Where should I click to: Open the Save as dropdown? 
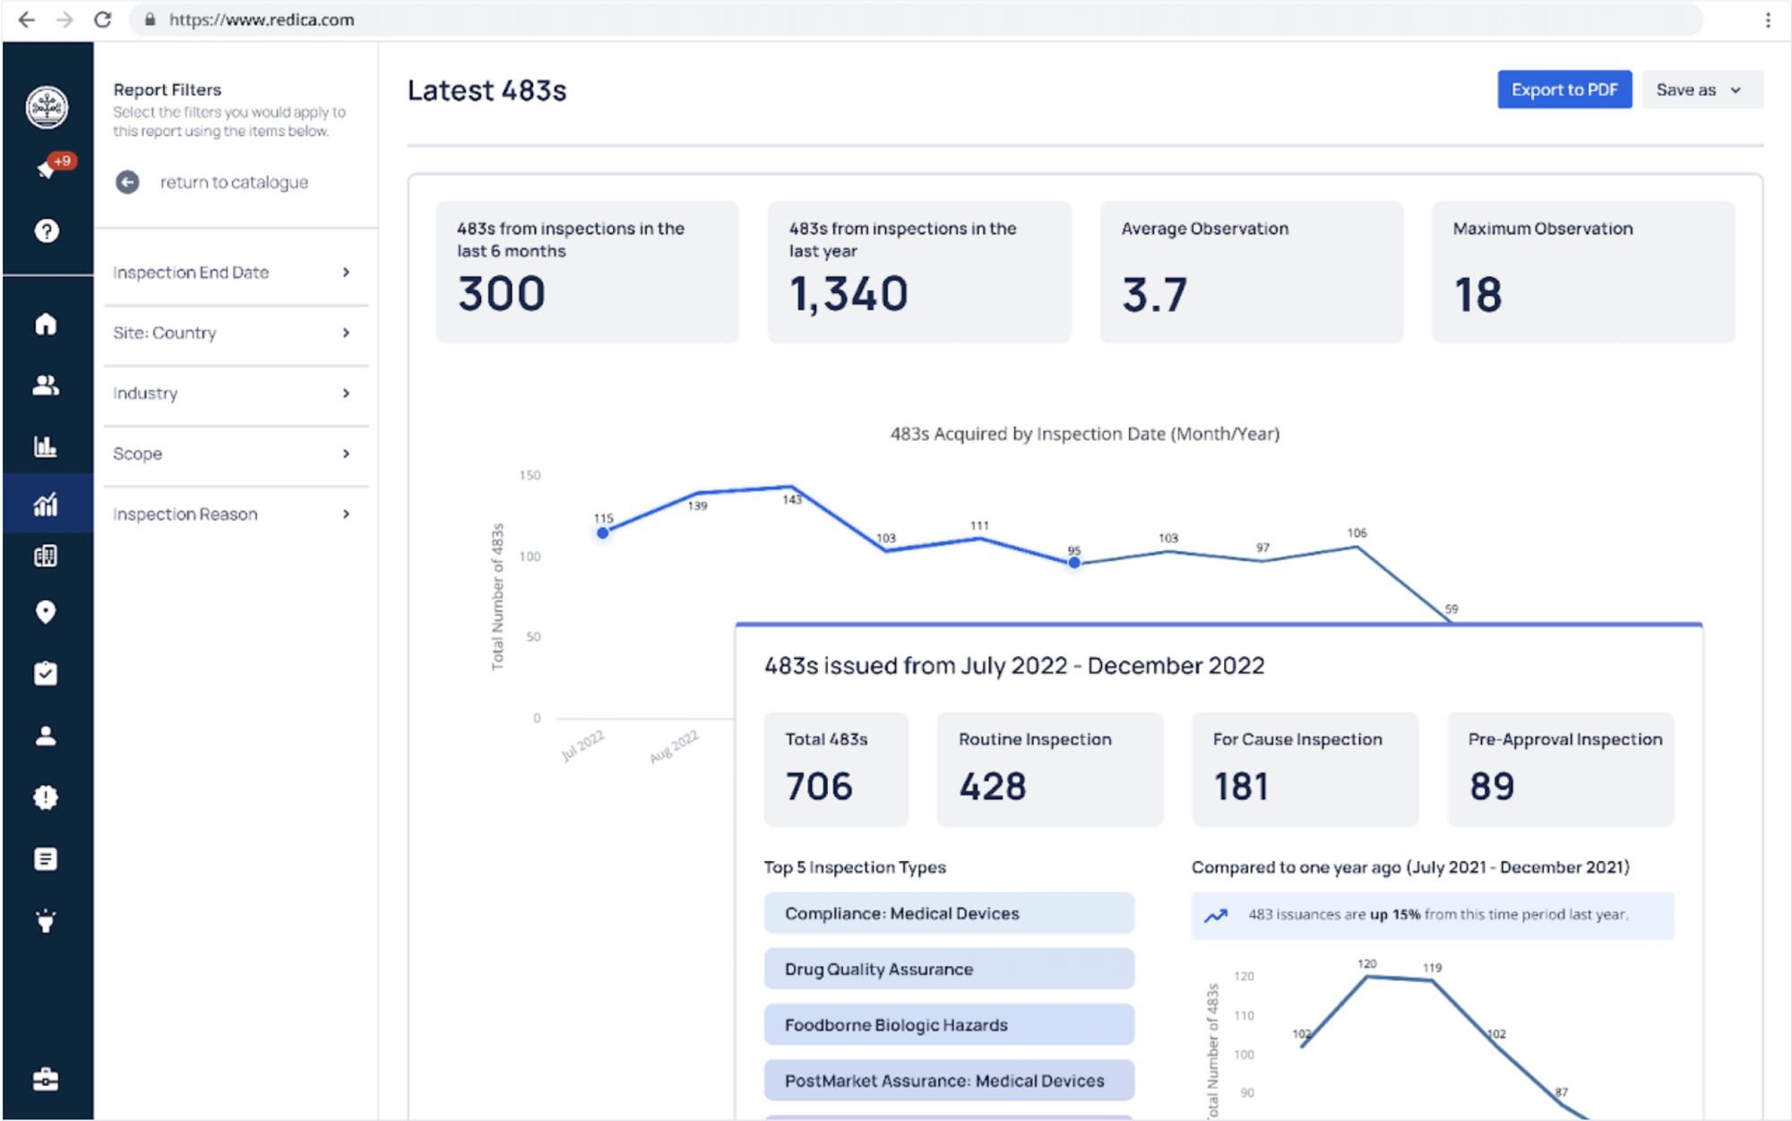(x=1700, y=90)
